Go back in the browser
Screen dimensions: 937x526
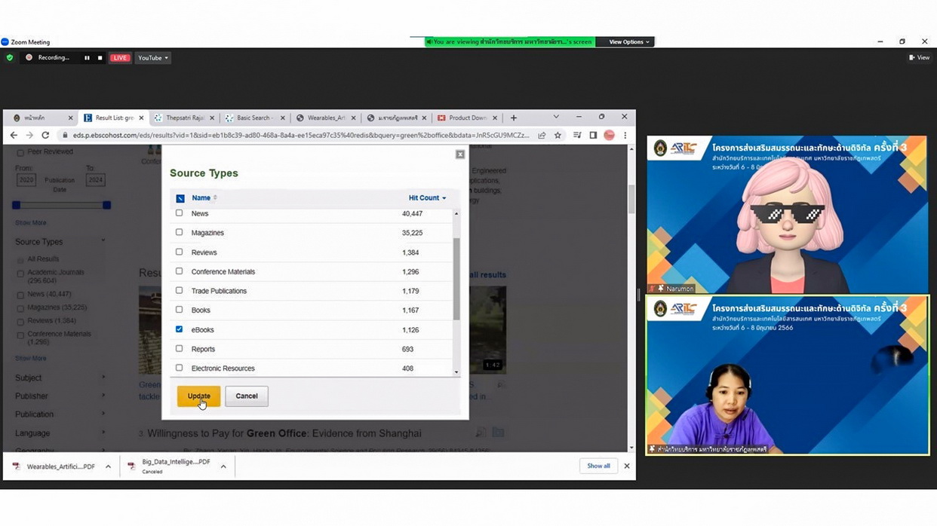pos(14,136)
